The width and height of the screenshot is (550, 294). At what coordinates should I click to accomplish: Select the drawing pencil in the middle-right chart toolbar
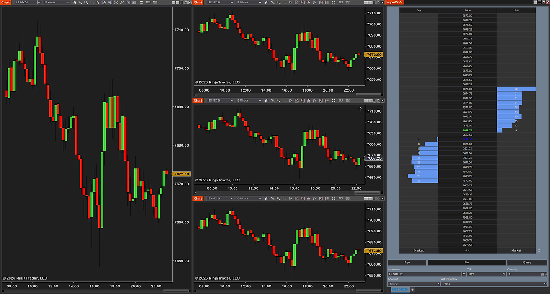[x=272, y=100]
